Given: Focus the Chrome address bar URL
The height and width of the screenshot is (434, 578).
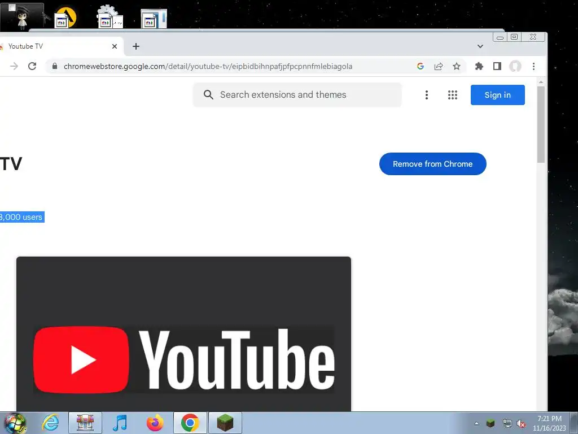Looking at the screenshot, I should [208, 67].
